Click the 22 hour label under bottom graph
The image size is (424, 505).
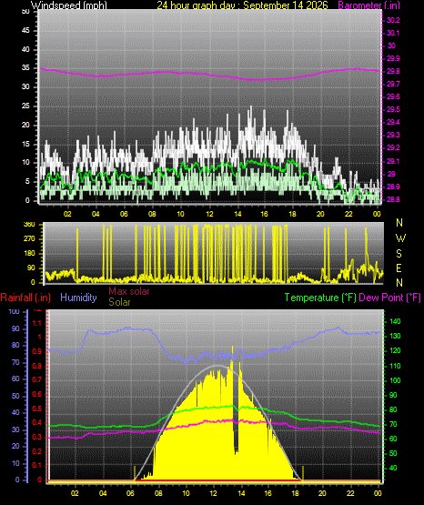350,493
